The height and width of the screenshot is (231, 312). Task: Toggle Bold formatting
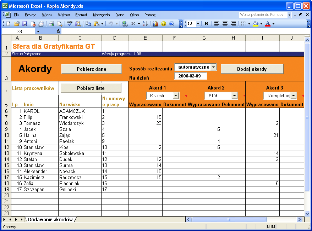click(x=206, y=24)
